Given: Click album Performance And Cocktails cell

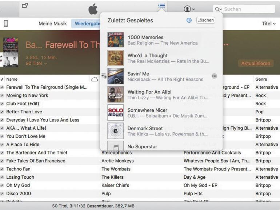Looking at the screenshot, I should (212, 153).
